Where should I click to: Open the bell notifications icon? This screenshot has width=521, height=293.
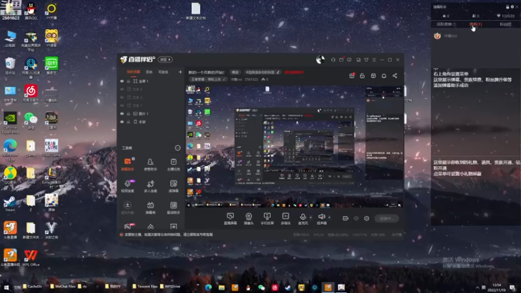[x=384, y=76]
